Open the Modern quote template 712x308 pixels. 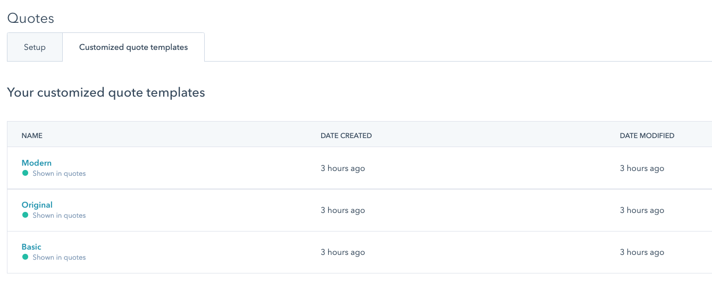(x=37, y=163)
